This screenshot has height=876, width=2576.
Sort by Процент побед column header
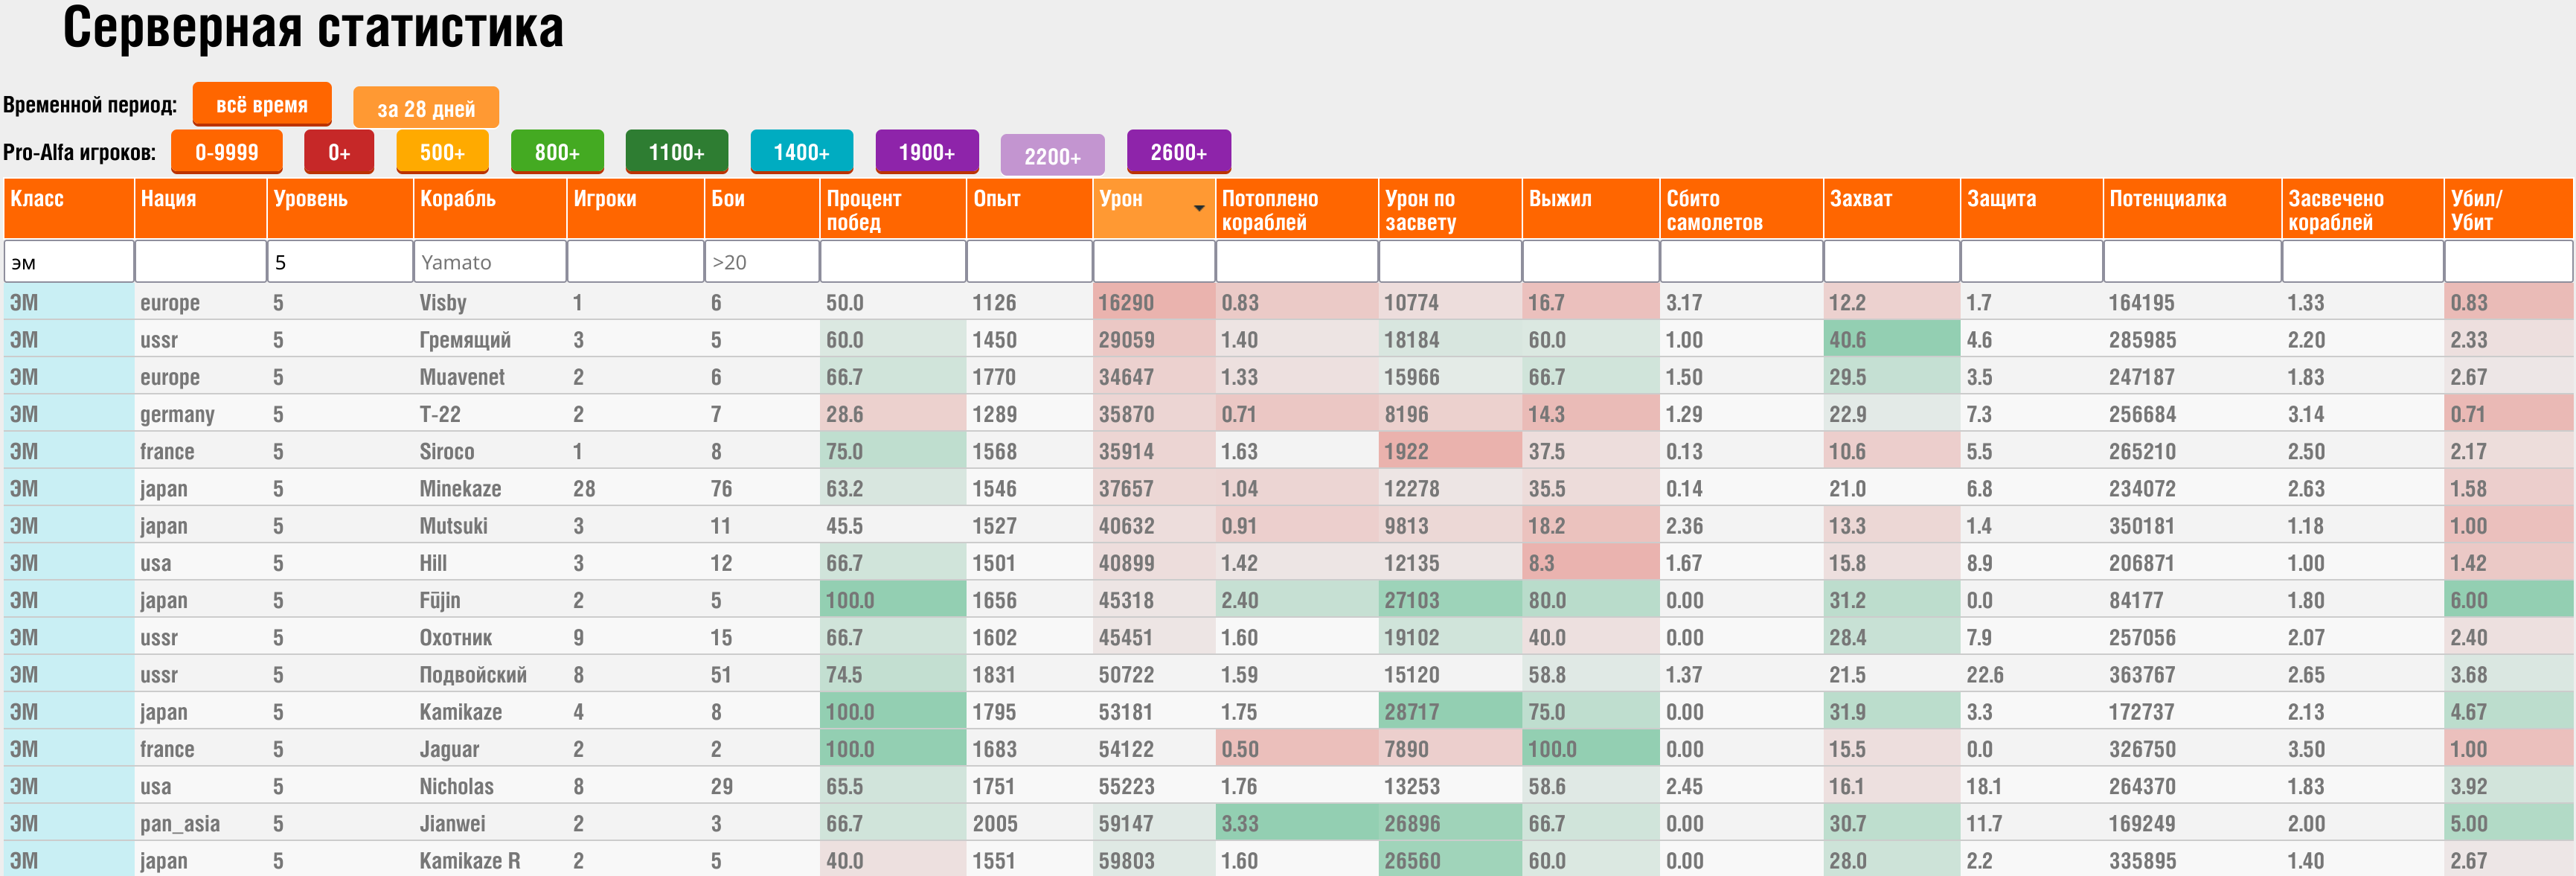click(x=863, y=210)
